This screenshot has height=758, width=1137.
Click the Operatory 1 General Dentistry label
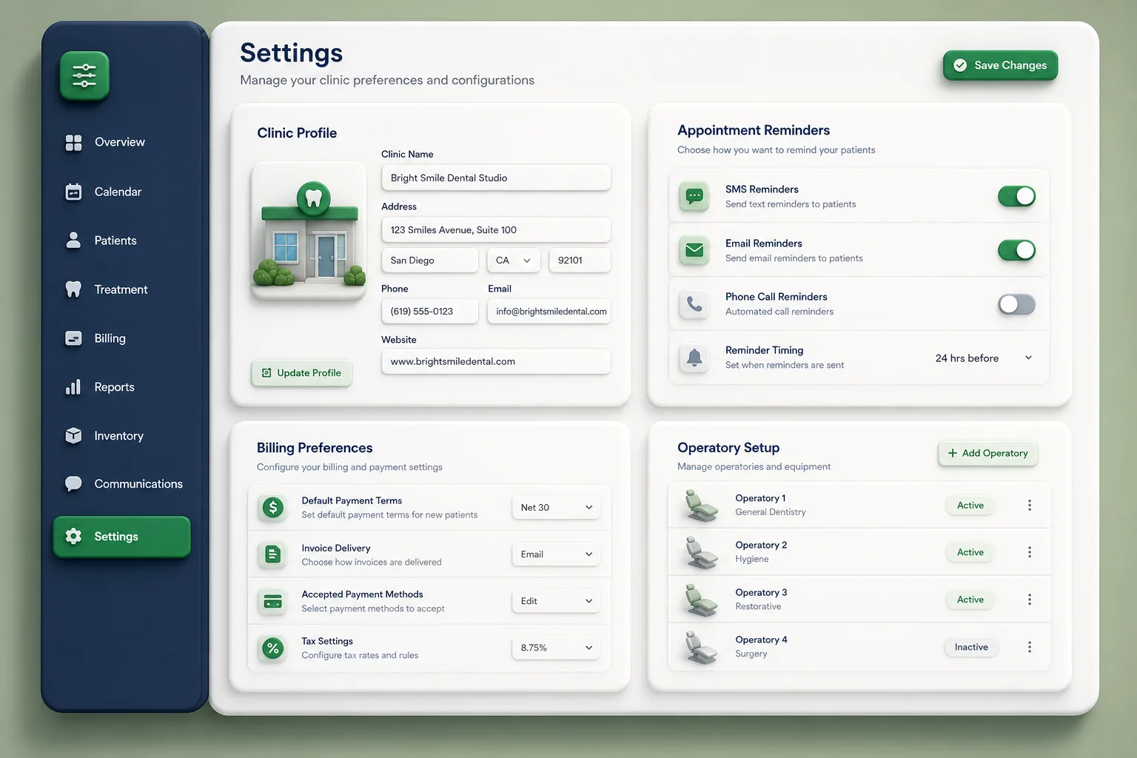click(770, 512)
